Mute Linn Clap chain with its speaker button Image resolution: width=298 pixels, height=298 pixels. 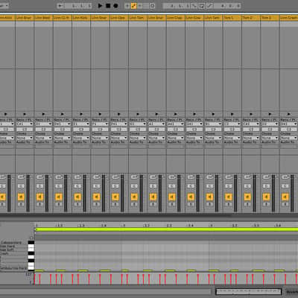click(172, 197)
